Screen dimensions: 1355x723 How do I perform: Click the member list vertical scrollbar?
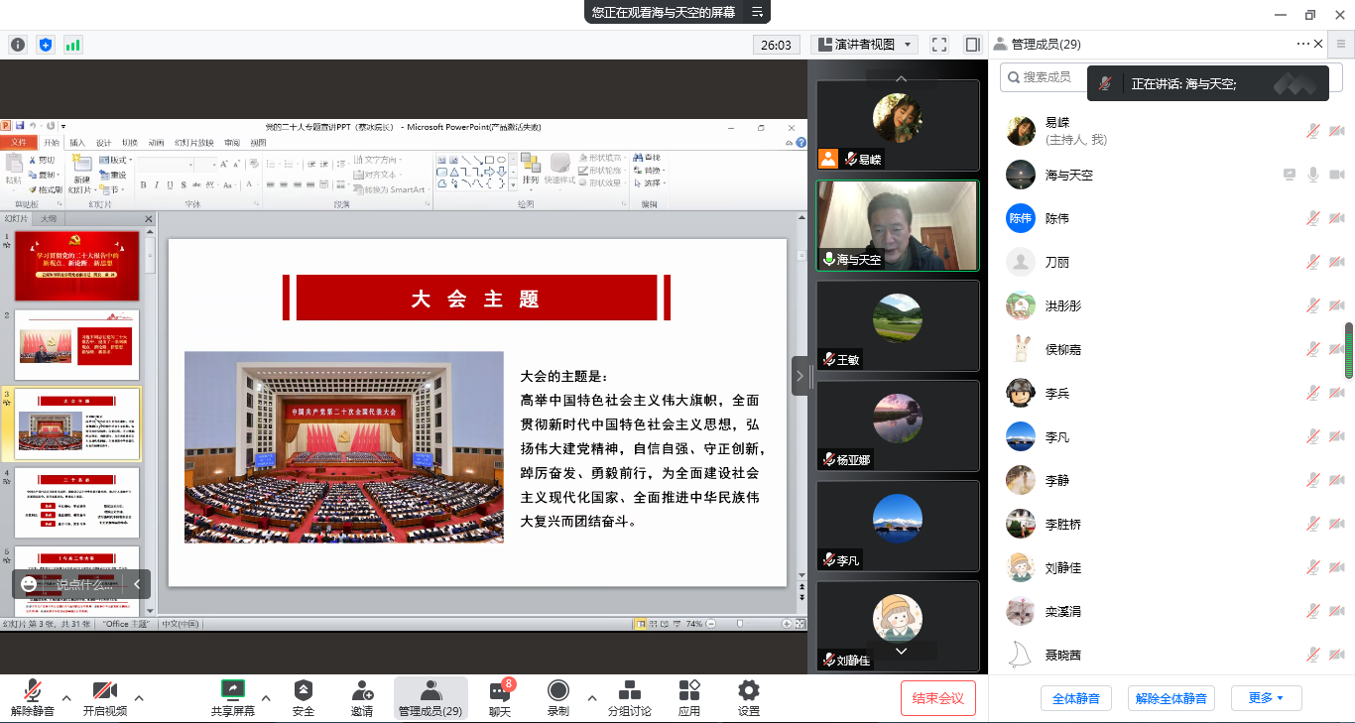pos(1349,350)
